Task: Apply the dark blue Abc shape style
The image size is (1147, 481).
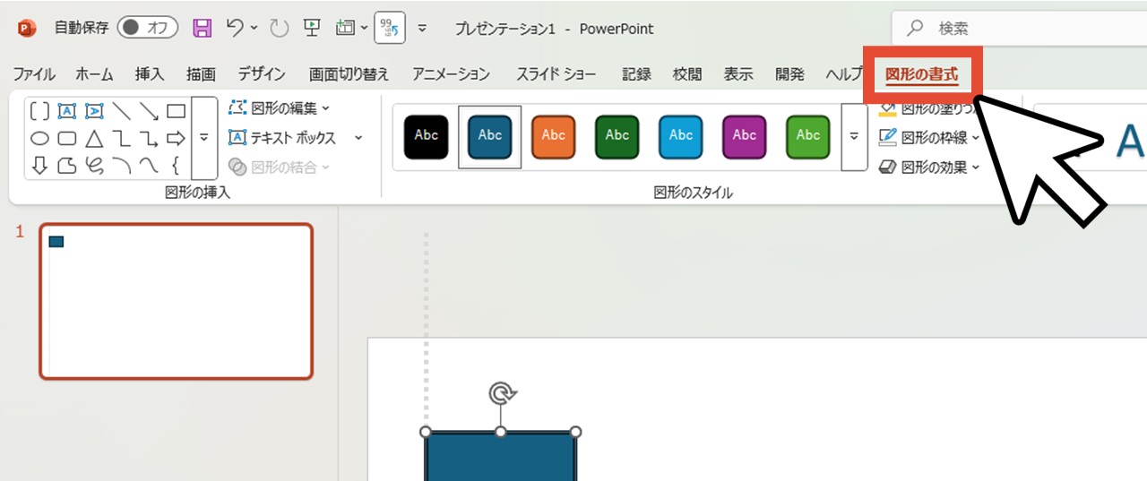Action: pos(490,137)
